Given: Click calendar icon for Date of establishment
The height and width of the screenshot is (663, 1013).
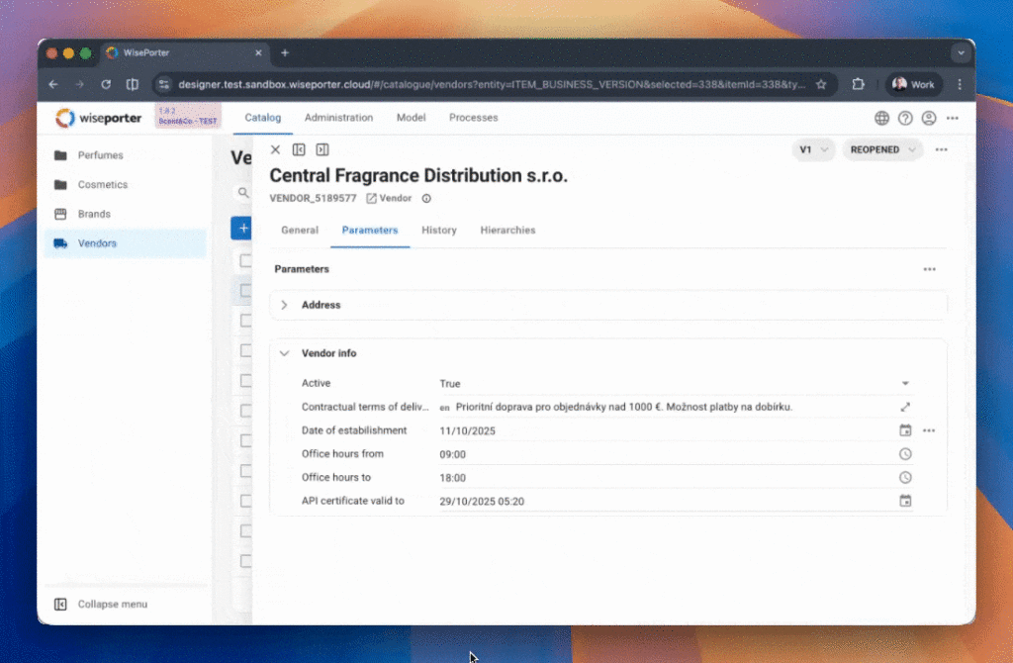Looking at the screenshot, I should (905, 430).
